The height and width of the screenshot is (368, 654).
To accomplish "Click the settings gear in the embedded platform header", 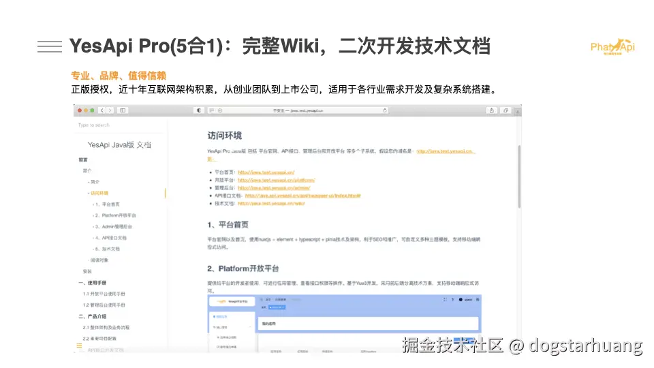I will (x=478, y=300).
